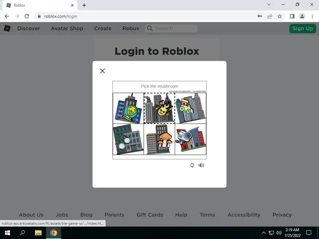Share this page from the address bar
The height and width of the screenshot is (239, 319).
270,16
